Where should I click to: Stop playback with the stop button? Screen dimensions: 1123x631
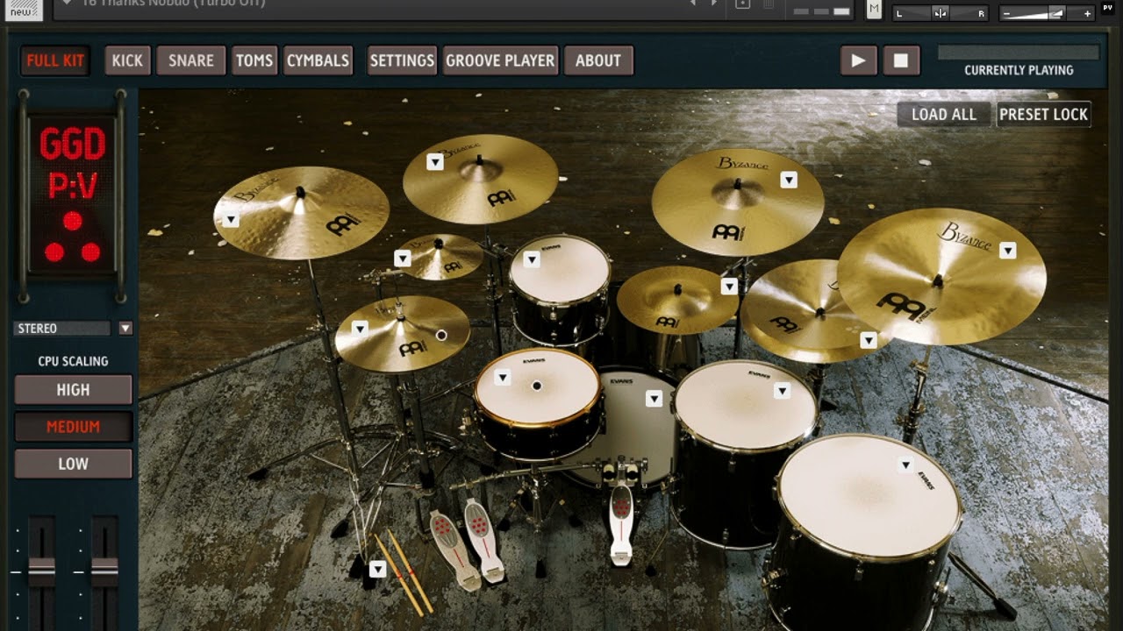(x=901, y=60)
